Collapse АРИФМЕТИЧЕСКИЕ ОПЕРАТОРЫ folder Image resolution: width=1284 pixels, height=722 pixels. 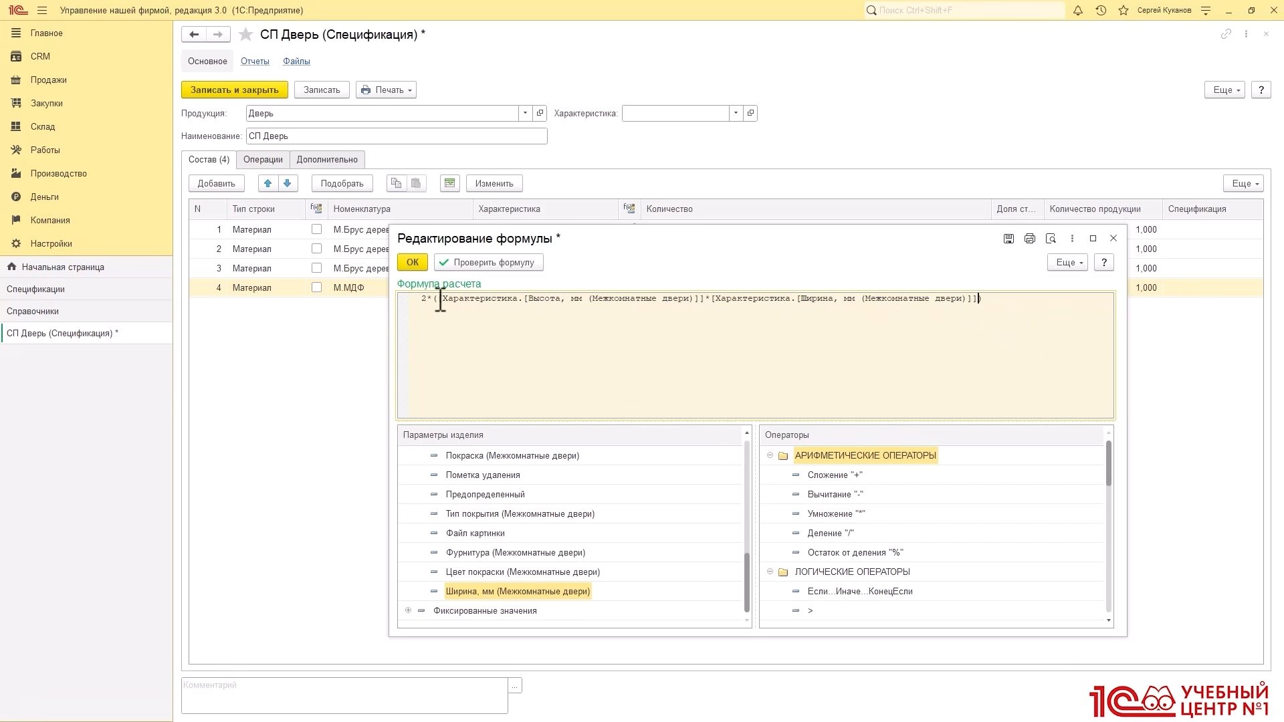tap(770, 455)
